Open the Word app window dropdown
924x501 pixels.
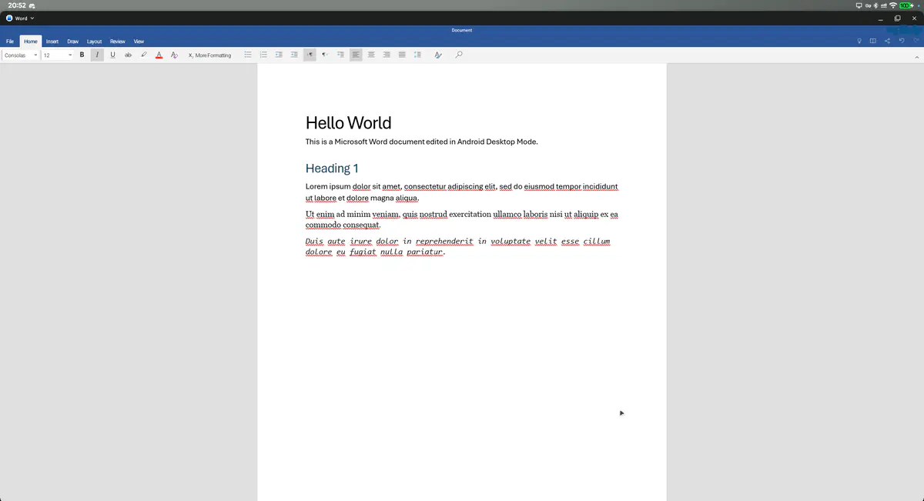point(21,18)
